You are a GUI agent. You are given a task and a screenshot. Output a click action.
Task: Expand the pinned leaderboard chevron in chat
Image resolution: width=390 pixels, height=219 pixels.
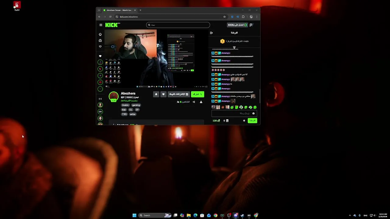click(234, 47)
